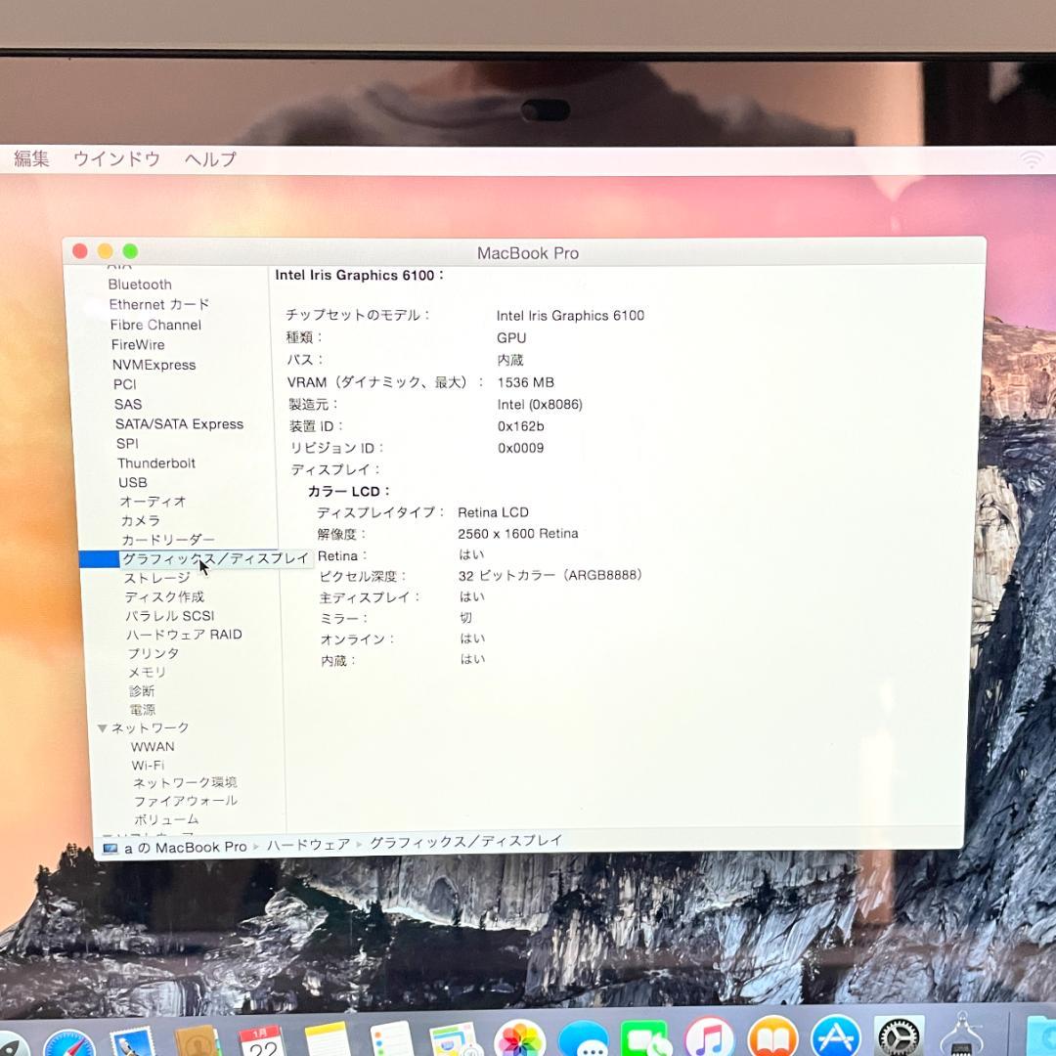Click the Wi-Fi status icon in menu bar
1056x1056 pixels.
click(1033, 158)
